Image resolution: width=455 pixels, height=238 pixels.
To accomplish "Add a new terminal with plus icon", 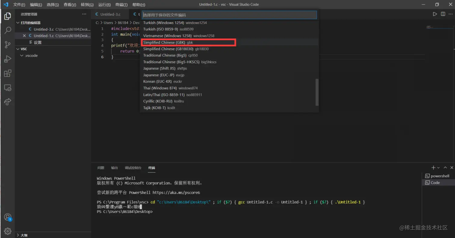I will pos(433,168).
